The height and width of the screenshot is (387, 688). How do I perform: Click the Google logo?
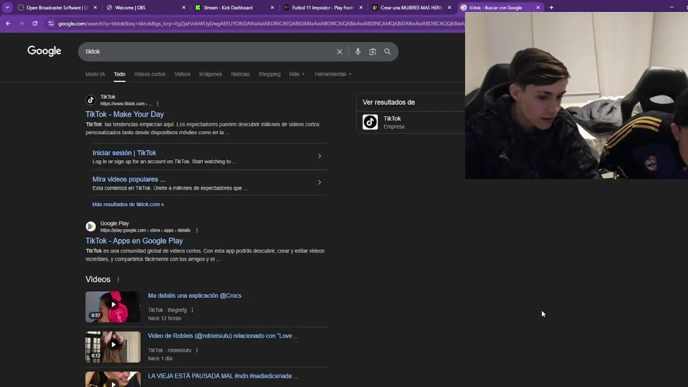44,51
